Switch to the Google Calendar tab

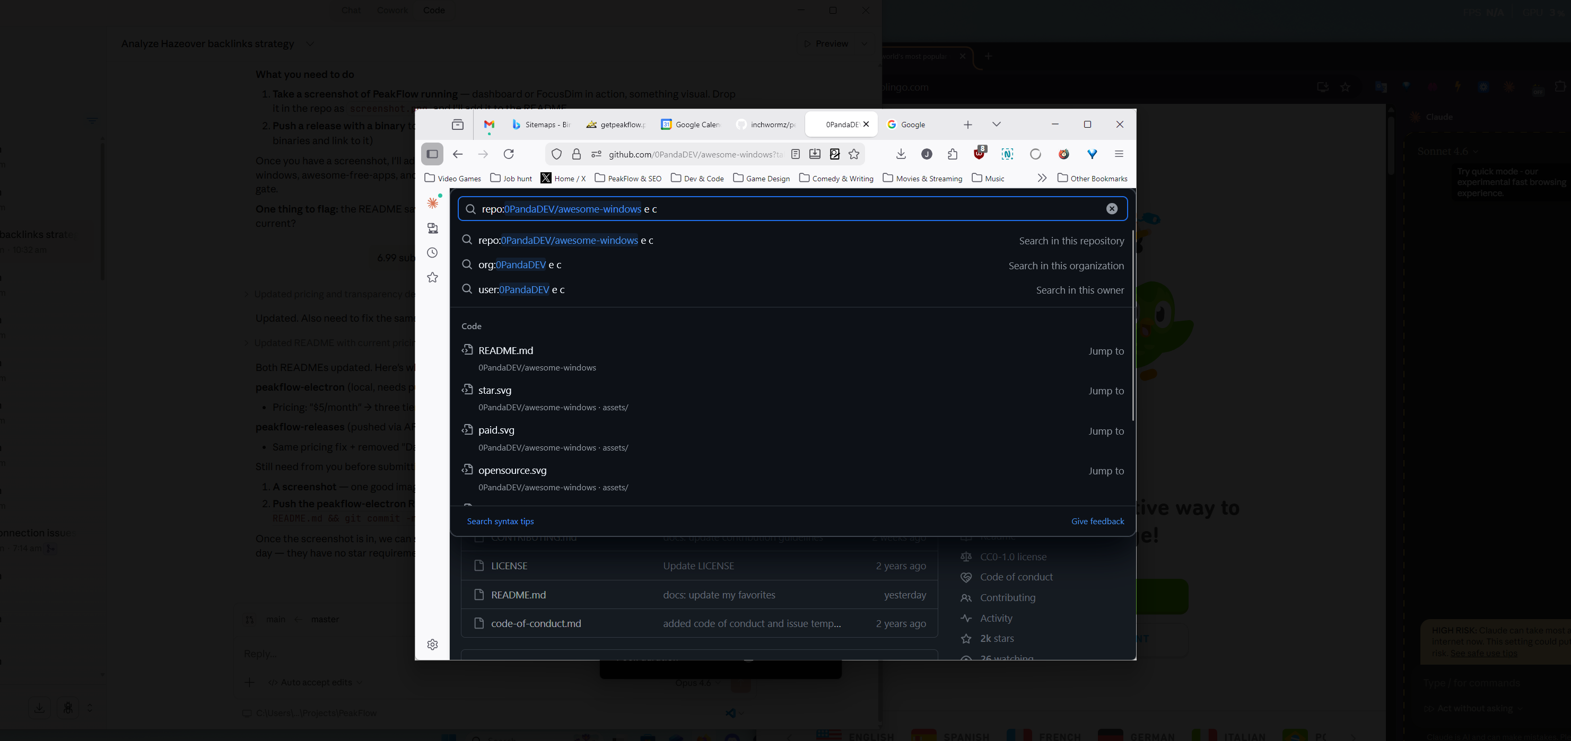click(x=691, y=125)
